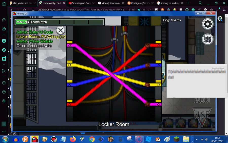Click the 'Admin: Enter Id Code' task
This screenshot has height=143, width=228.
tap(35, 32)
